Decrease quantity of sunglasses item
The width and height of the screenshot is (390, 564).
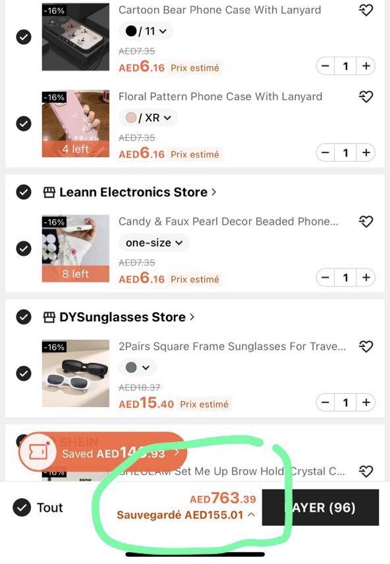point(325,402)
